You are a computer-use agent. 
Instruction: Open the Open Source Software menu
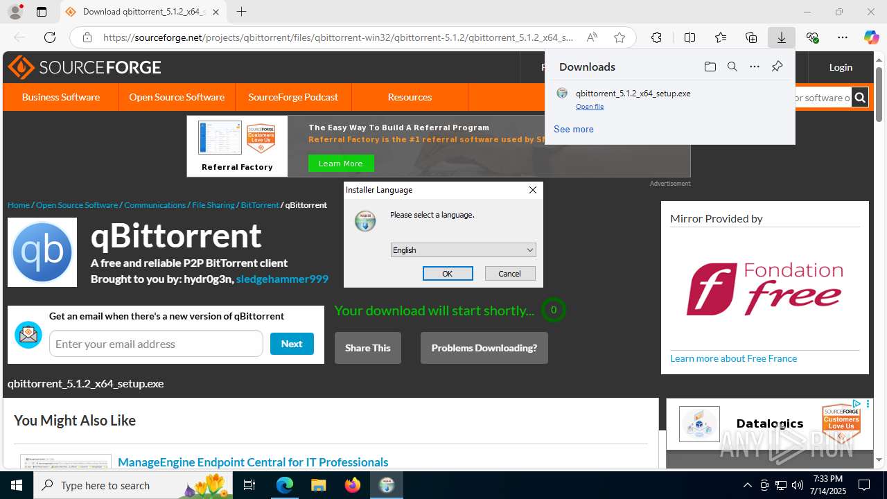(177, 97)
